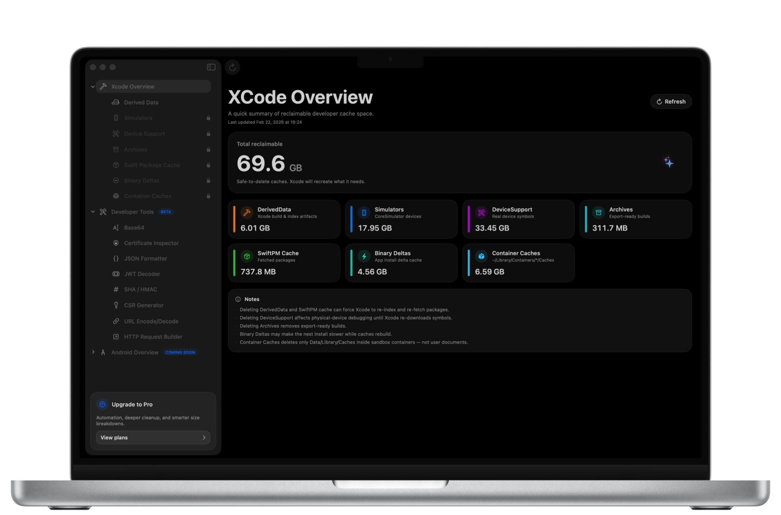This screenshot has height=515, width=781.
Task: Select Certificate Inspector in sidebar
Action: coord(151,243)
